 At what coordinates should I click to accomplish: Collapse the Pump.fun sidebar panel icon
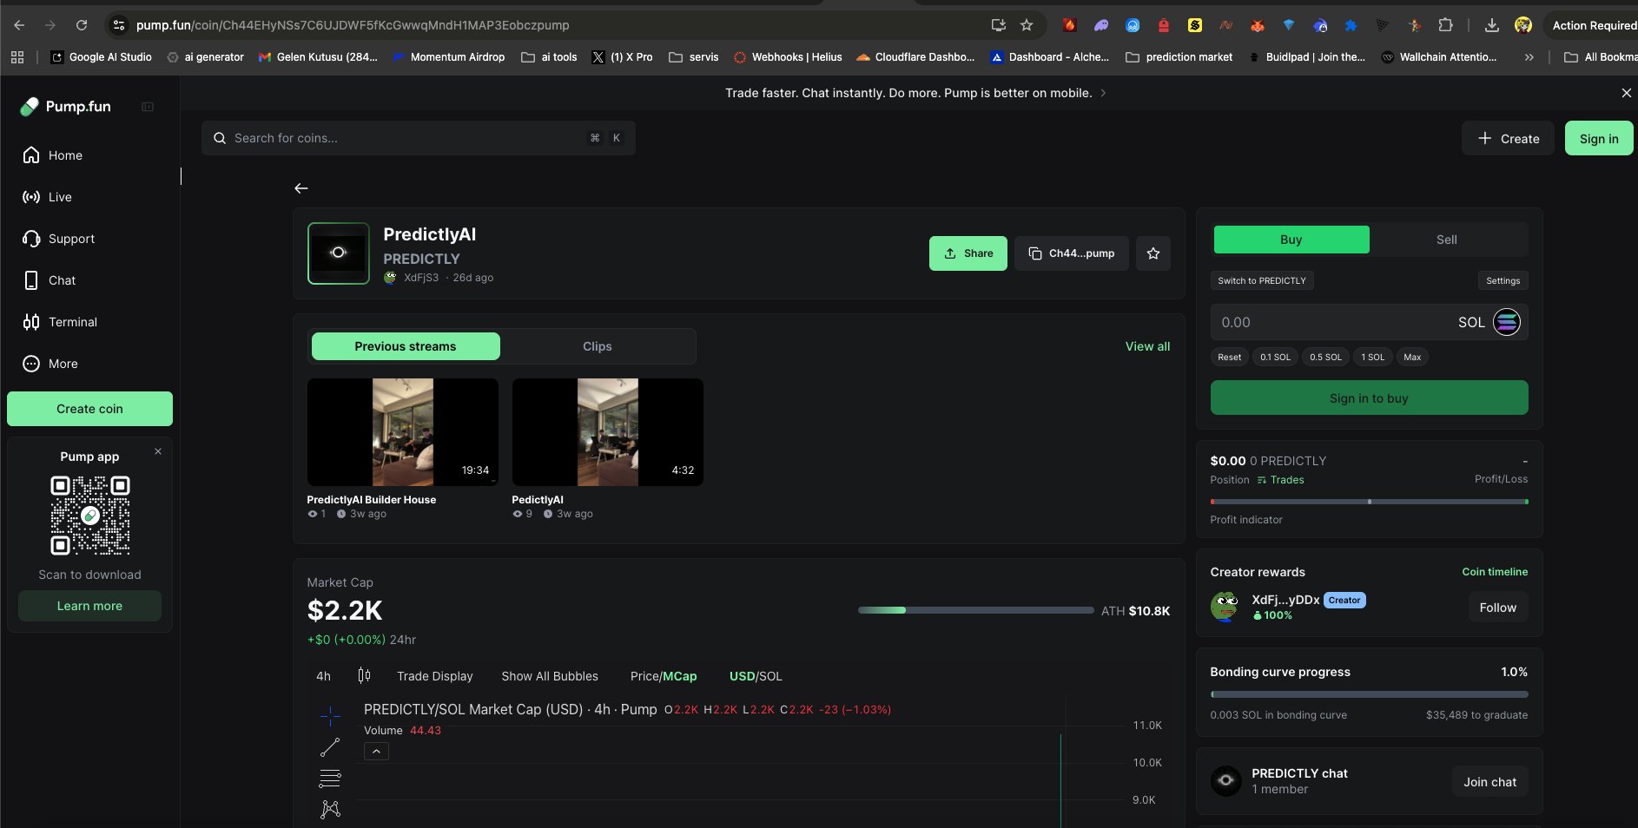[x=148, y=107]
